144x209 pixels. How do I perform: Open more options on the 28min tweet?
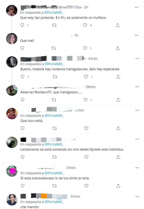tap(137, 87)
